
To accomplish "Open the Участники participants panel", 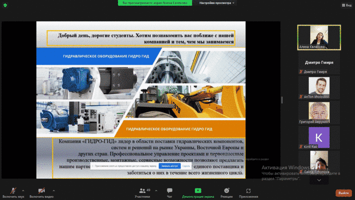I will [142, 193].
